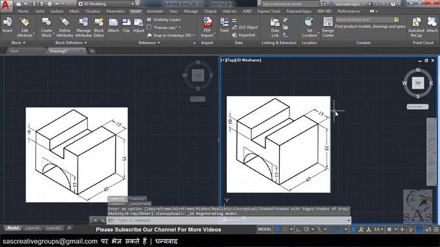Viewport: 440px width, 247px height.
Task: Click the Underlay Layers icon
Action: [x=149, y=20]
